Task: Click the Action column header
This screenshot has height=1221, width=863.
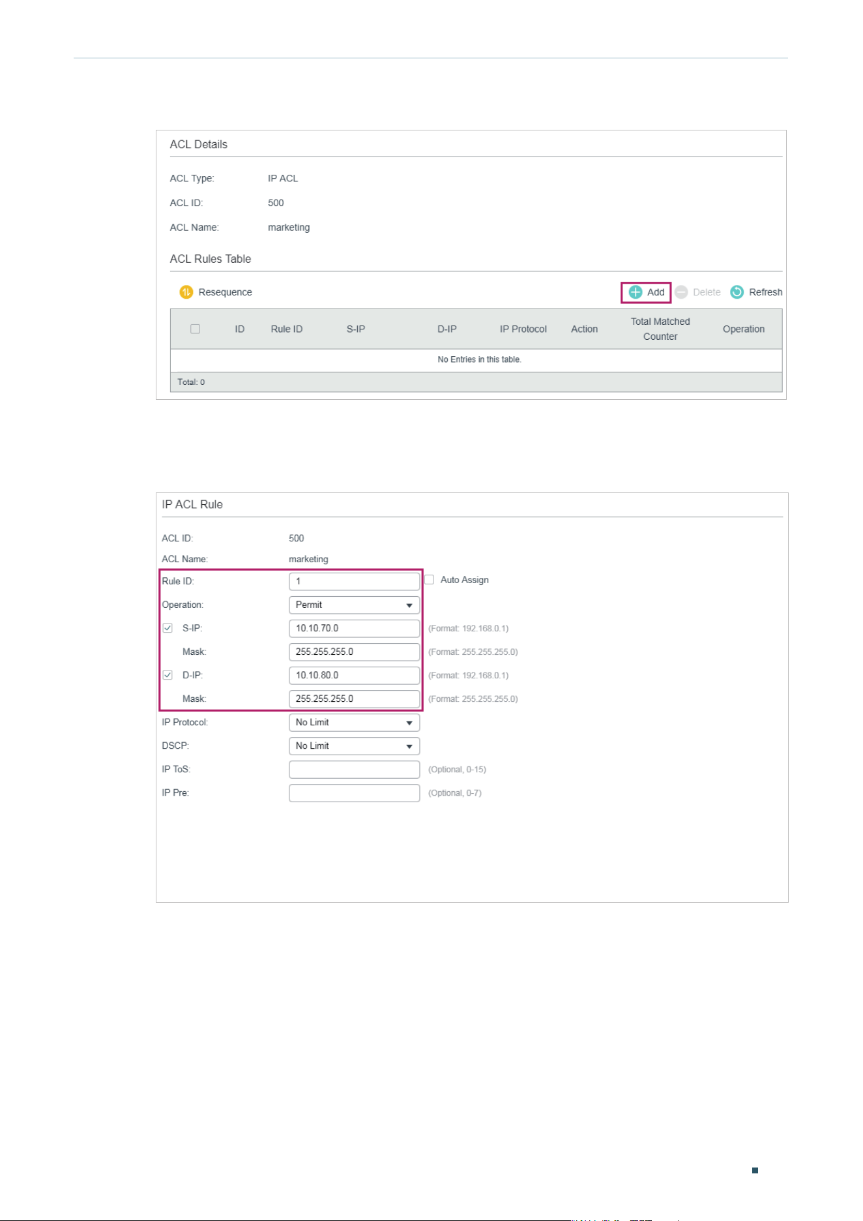Action: (584, 329)
